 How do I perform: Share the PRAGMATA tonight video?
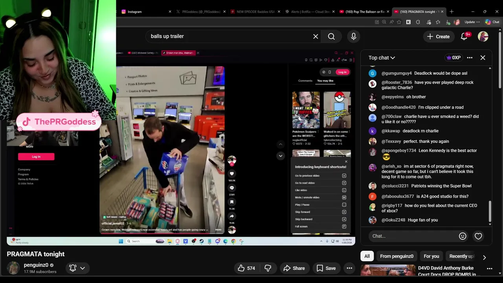[294, 268]
